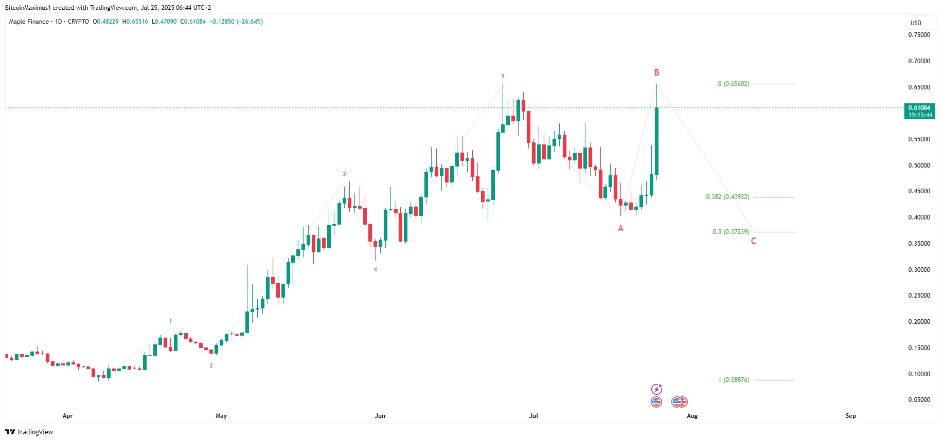Viewport: 944px width, 441px height.
Task: Click the 0 (0.65602) Fibonacci level label
Action: 733,84
